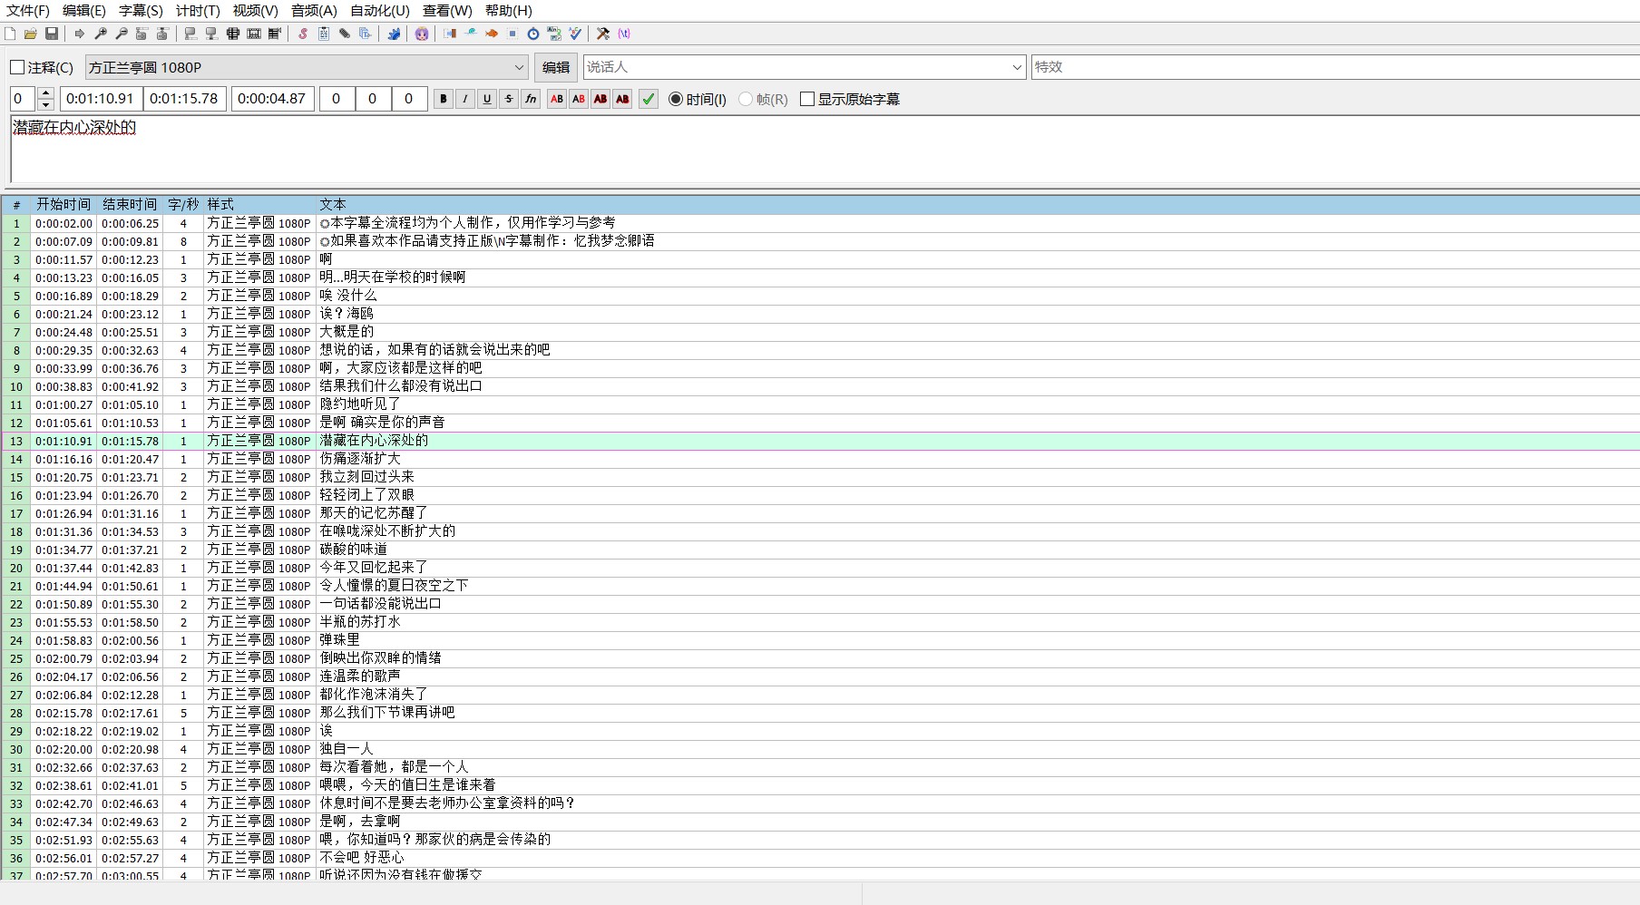Click the 文本 column header
The image size is (1640, 905).
[978, 205]
